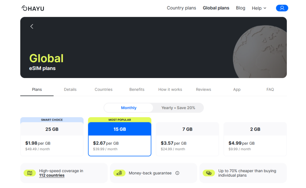Image resolution: width=306 pixels, height=188 pixels.
Task: Click the coins savings icon
Action: [209, 173]
